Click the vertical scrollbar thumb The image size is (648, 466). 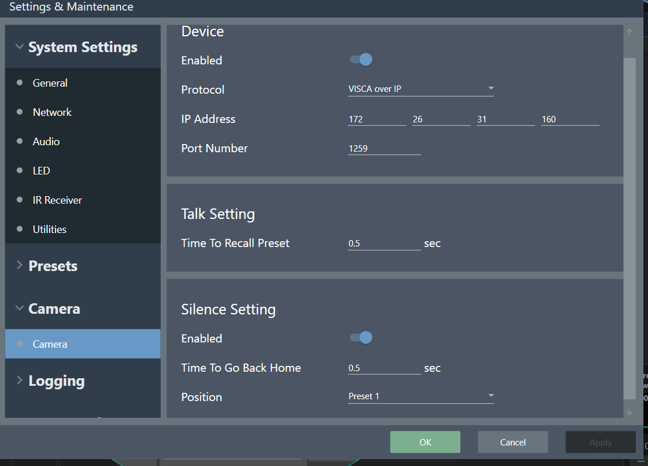click(629, 228)
